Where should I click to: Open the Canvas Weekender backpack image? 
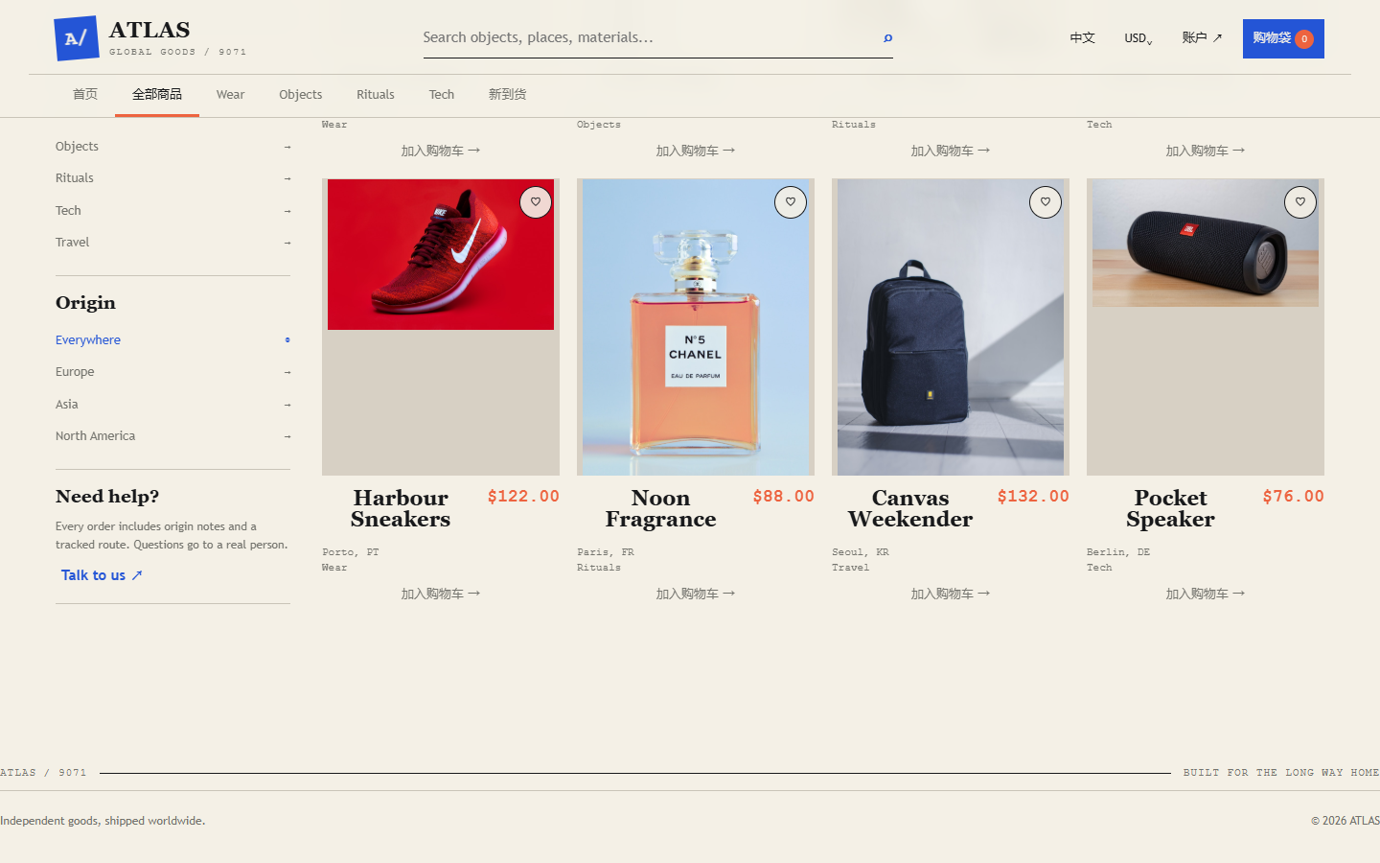[x=951, y=327]
